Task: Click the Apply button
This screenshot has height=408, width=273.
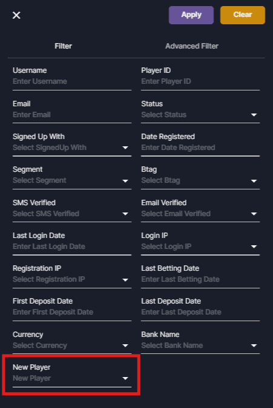Action: click(x=191, y=15)
